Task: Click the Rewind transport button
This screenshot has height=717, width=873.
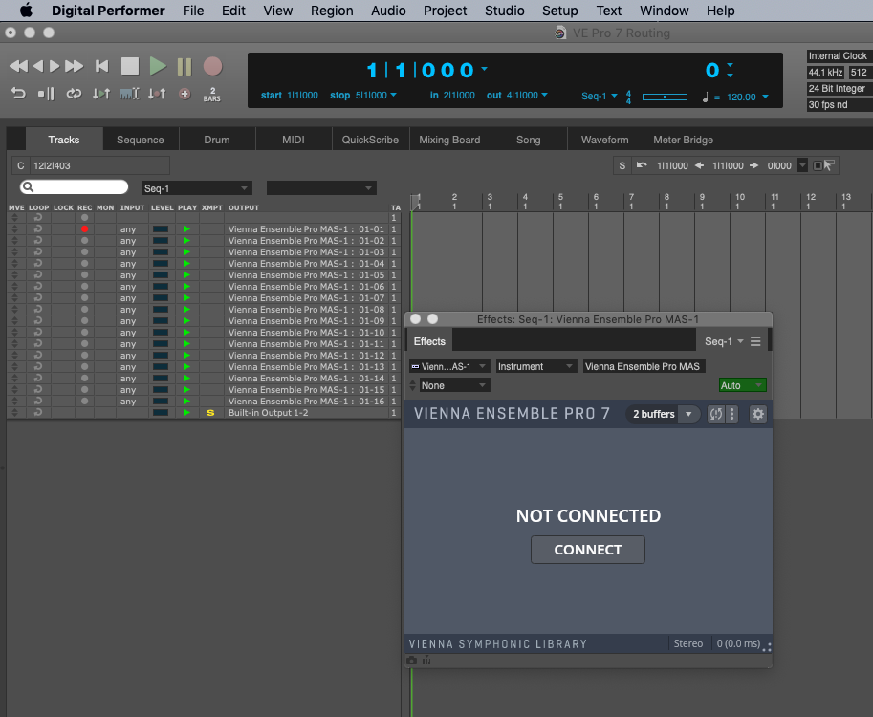Action: click(18, 66)
